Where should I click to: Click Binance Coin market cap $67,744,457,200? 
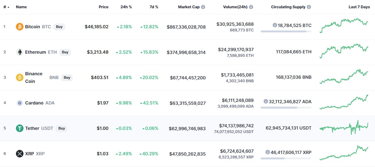point(188,77)
